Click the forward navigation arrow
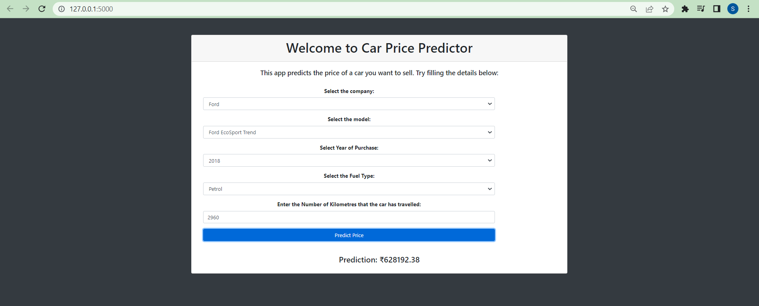Image resolution: width=759 pixels, height=306 pixels. click(26, 9)
